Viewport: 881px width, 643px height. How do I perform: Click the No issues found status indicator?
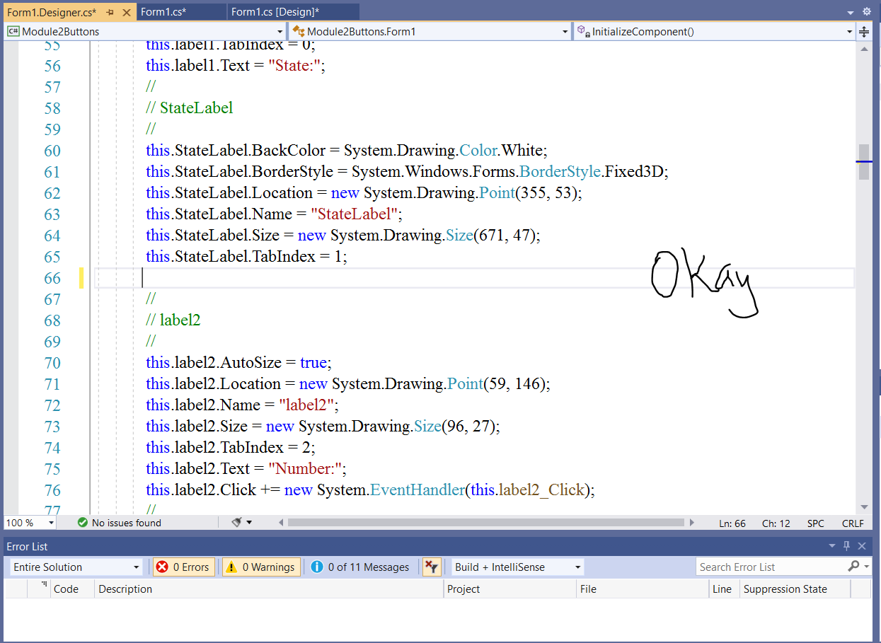120,523
